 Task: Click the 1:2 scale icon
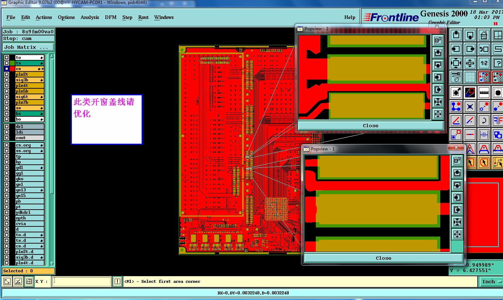484,63
